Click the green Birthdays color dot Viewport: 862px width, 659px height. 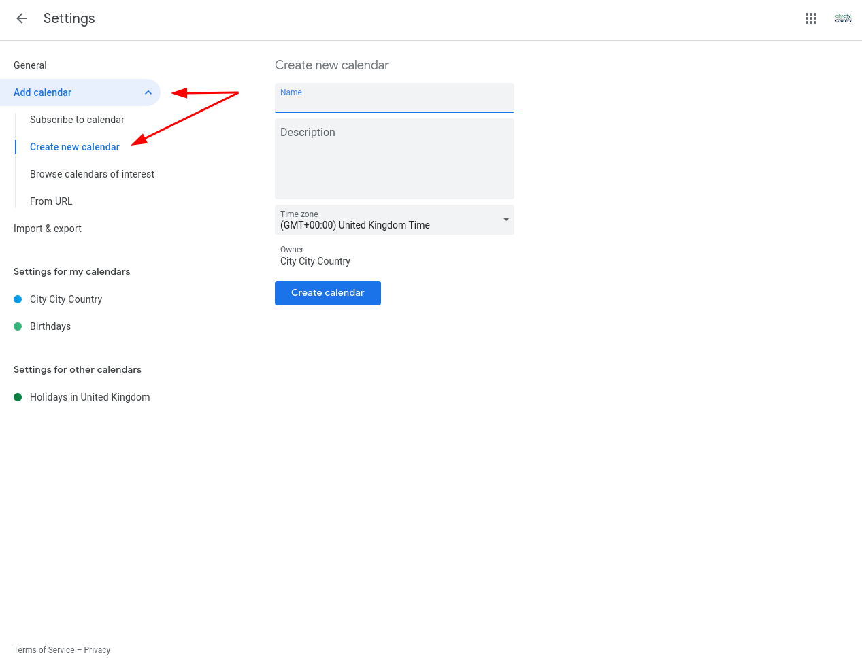point(18,326)
